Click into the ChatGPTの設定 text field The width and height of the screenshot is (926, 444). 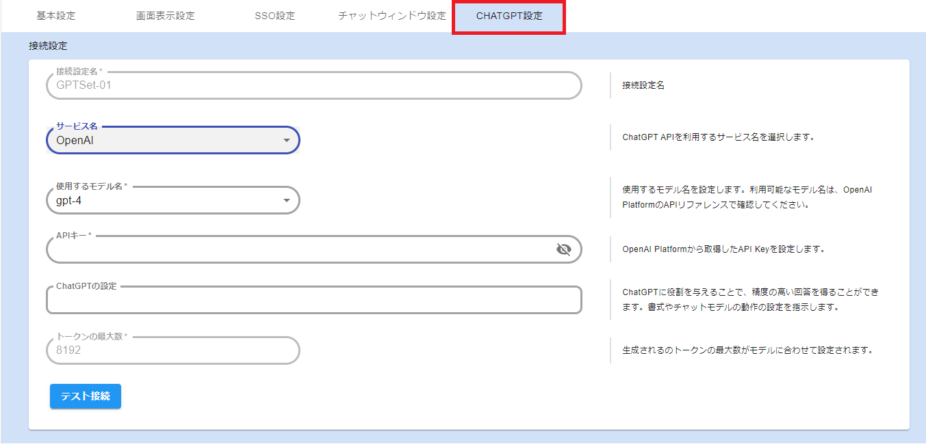click(313, 301)
